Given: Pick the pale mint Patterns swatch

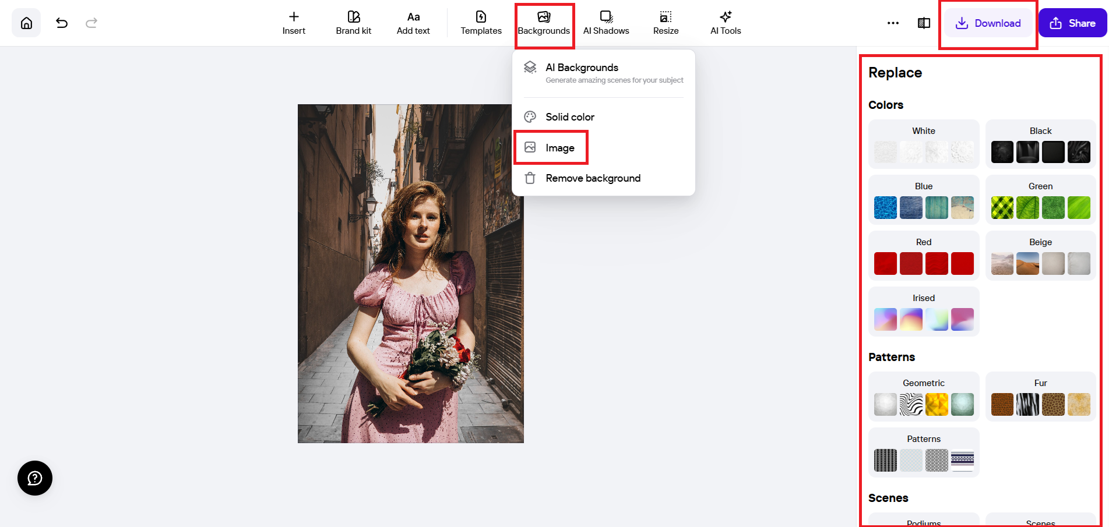Looking at the screenshot, I should (911, 461).
